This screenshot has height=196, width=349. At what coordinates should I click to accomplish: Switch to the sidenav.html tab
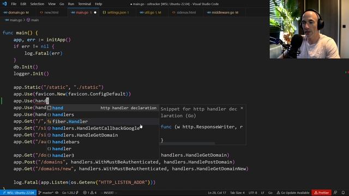tap(186, 13)
